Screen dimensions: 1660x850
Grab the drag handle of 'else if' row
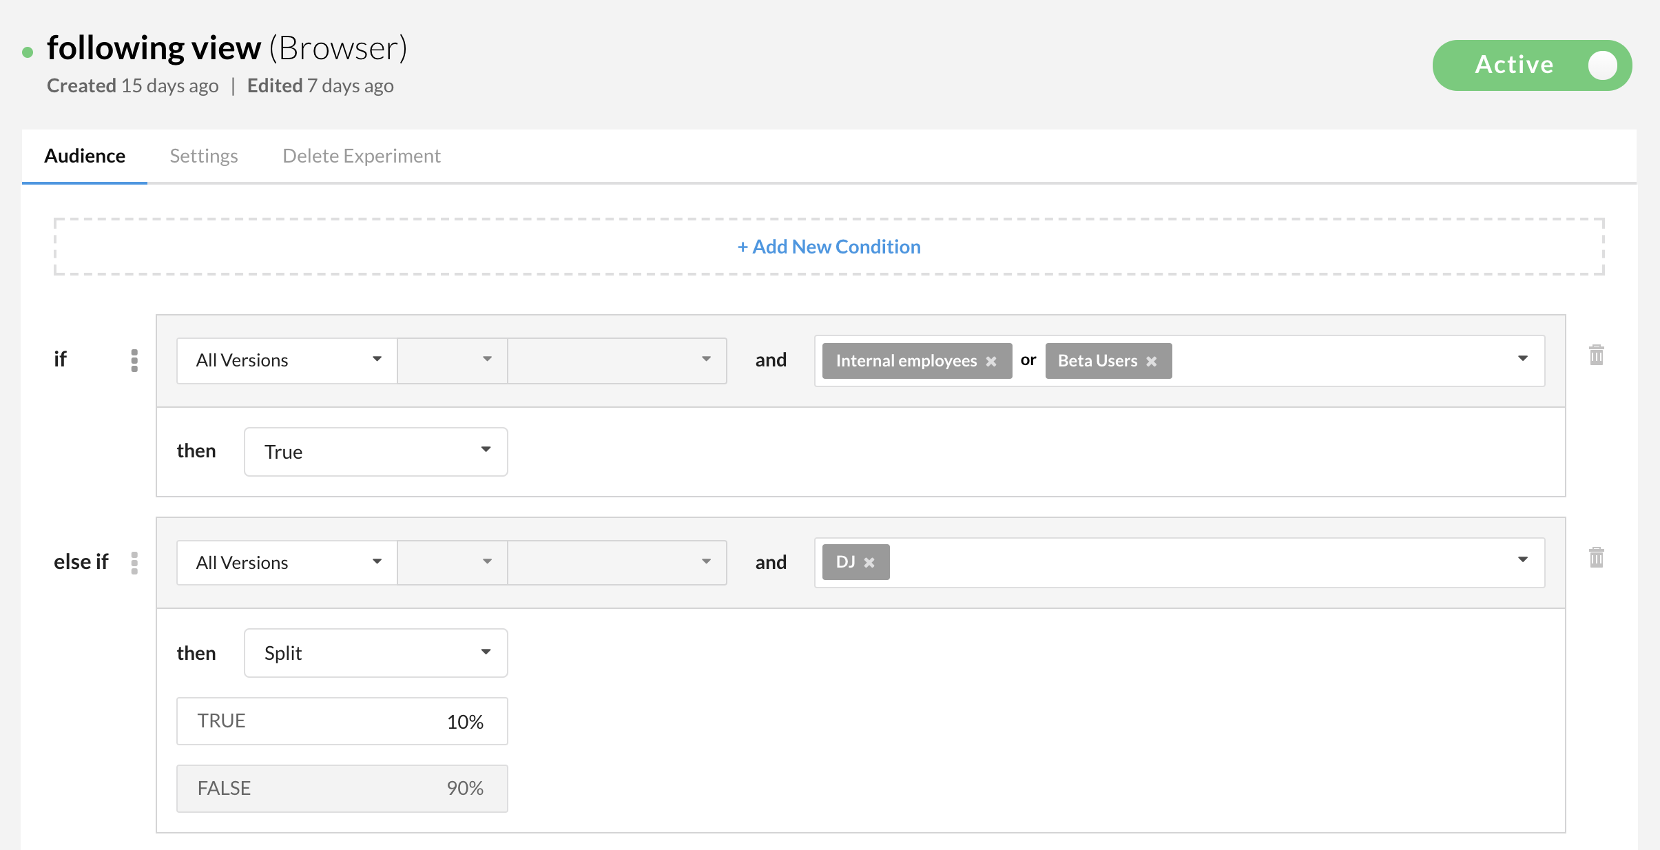coord(134,563)
